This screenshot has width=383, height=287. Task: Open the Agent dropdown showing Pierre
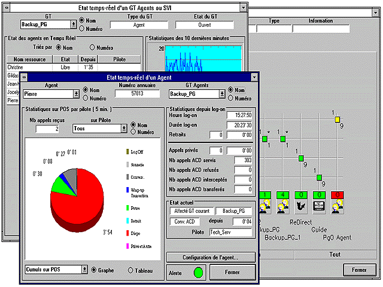click(76, 94)
